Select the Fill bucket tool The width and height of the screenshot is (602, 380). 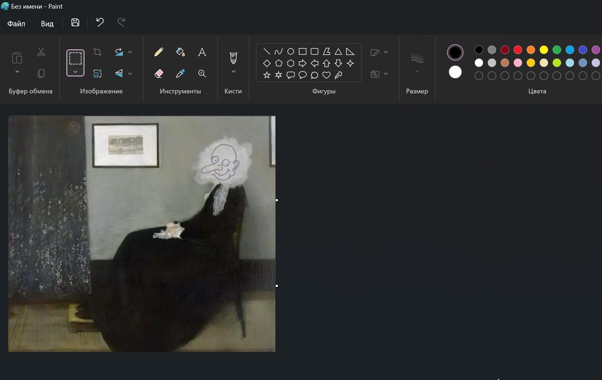tap(181, 52)
